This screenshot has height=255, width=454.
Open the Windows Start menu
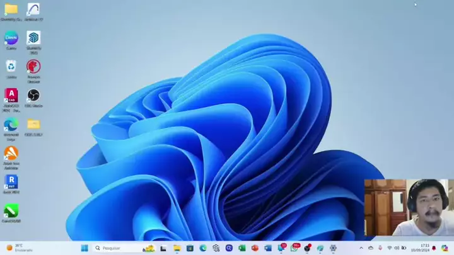[84, 248]
